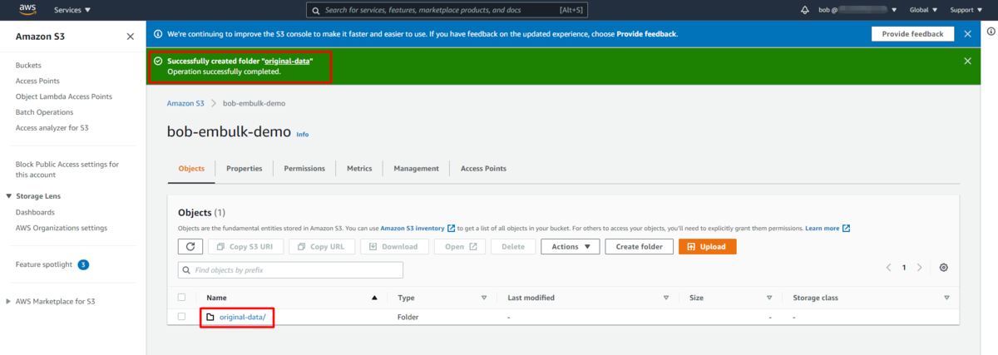
Task: Expand AWS Marketplace for S3
Action: (x=9, y=301)
